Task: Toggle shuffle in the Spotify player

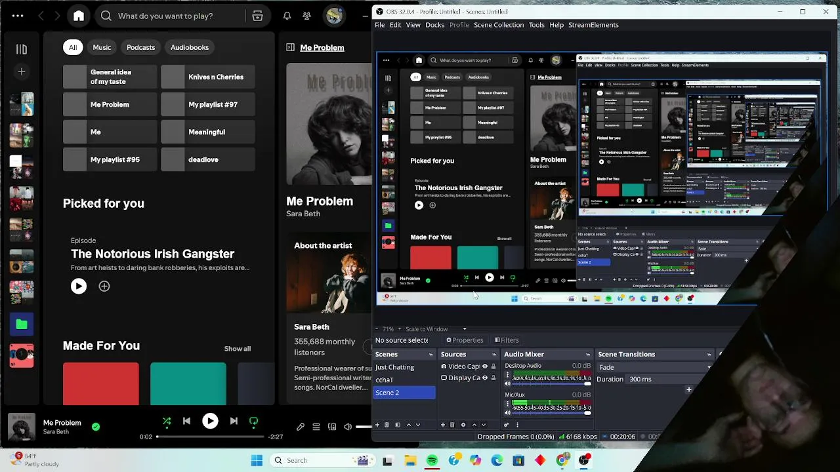Action: 167,422
